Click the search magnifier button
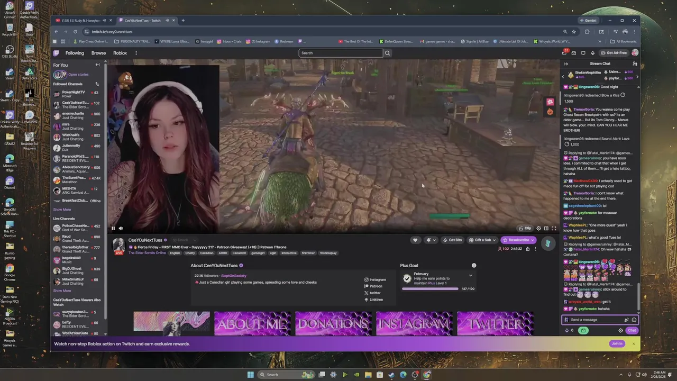This screenshot has height=381, width=677. (387, 53)
